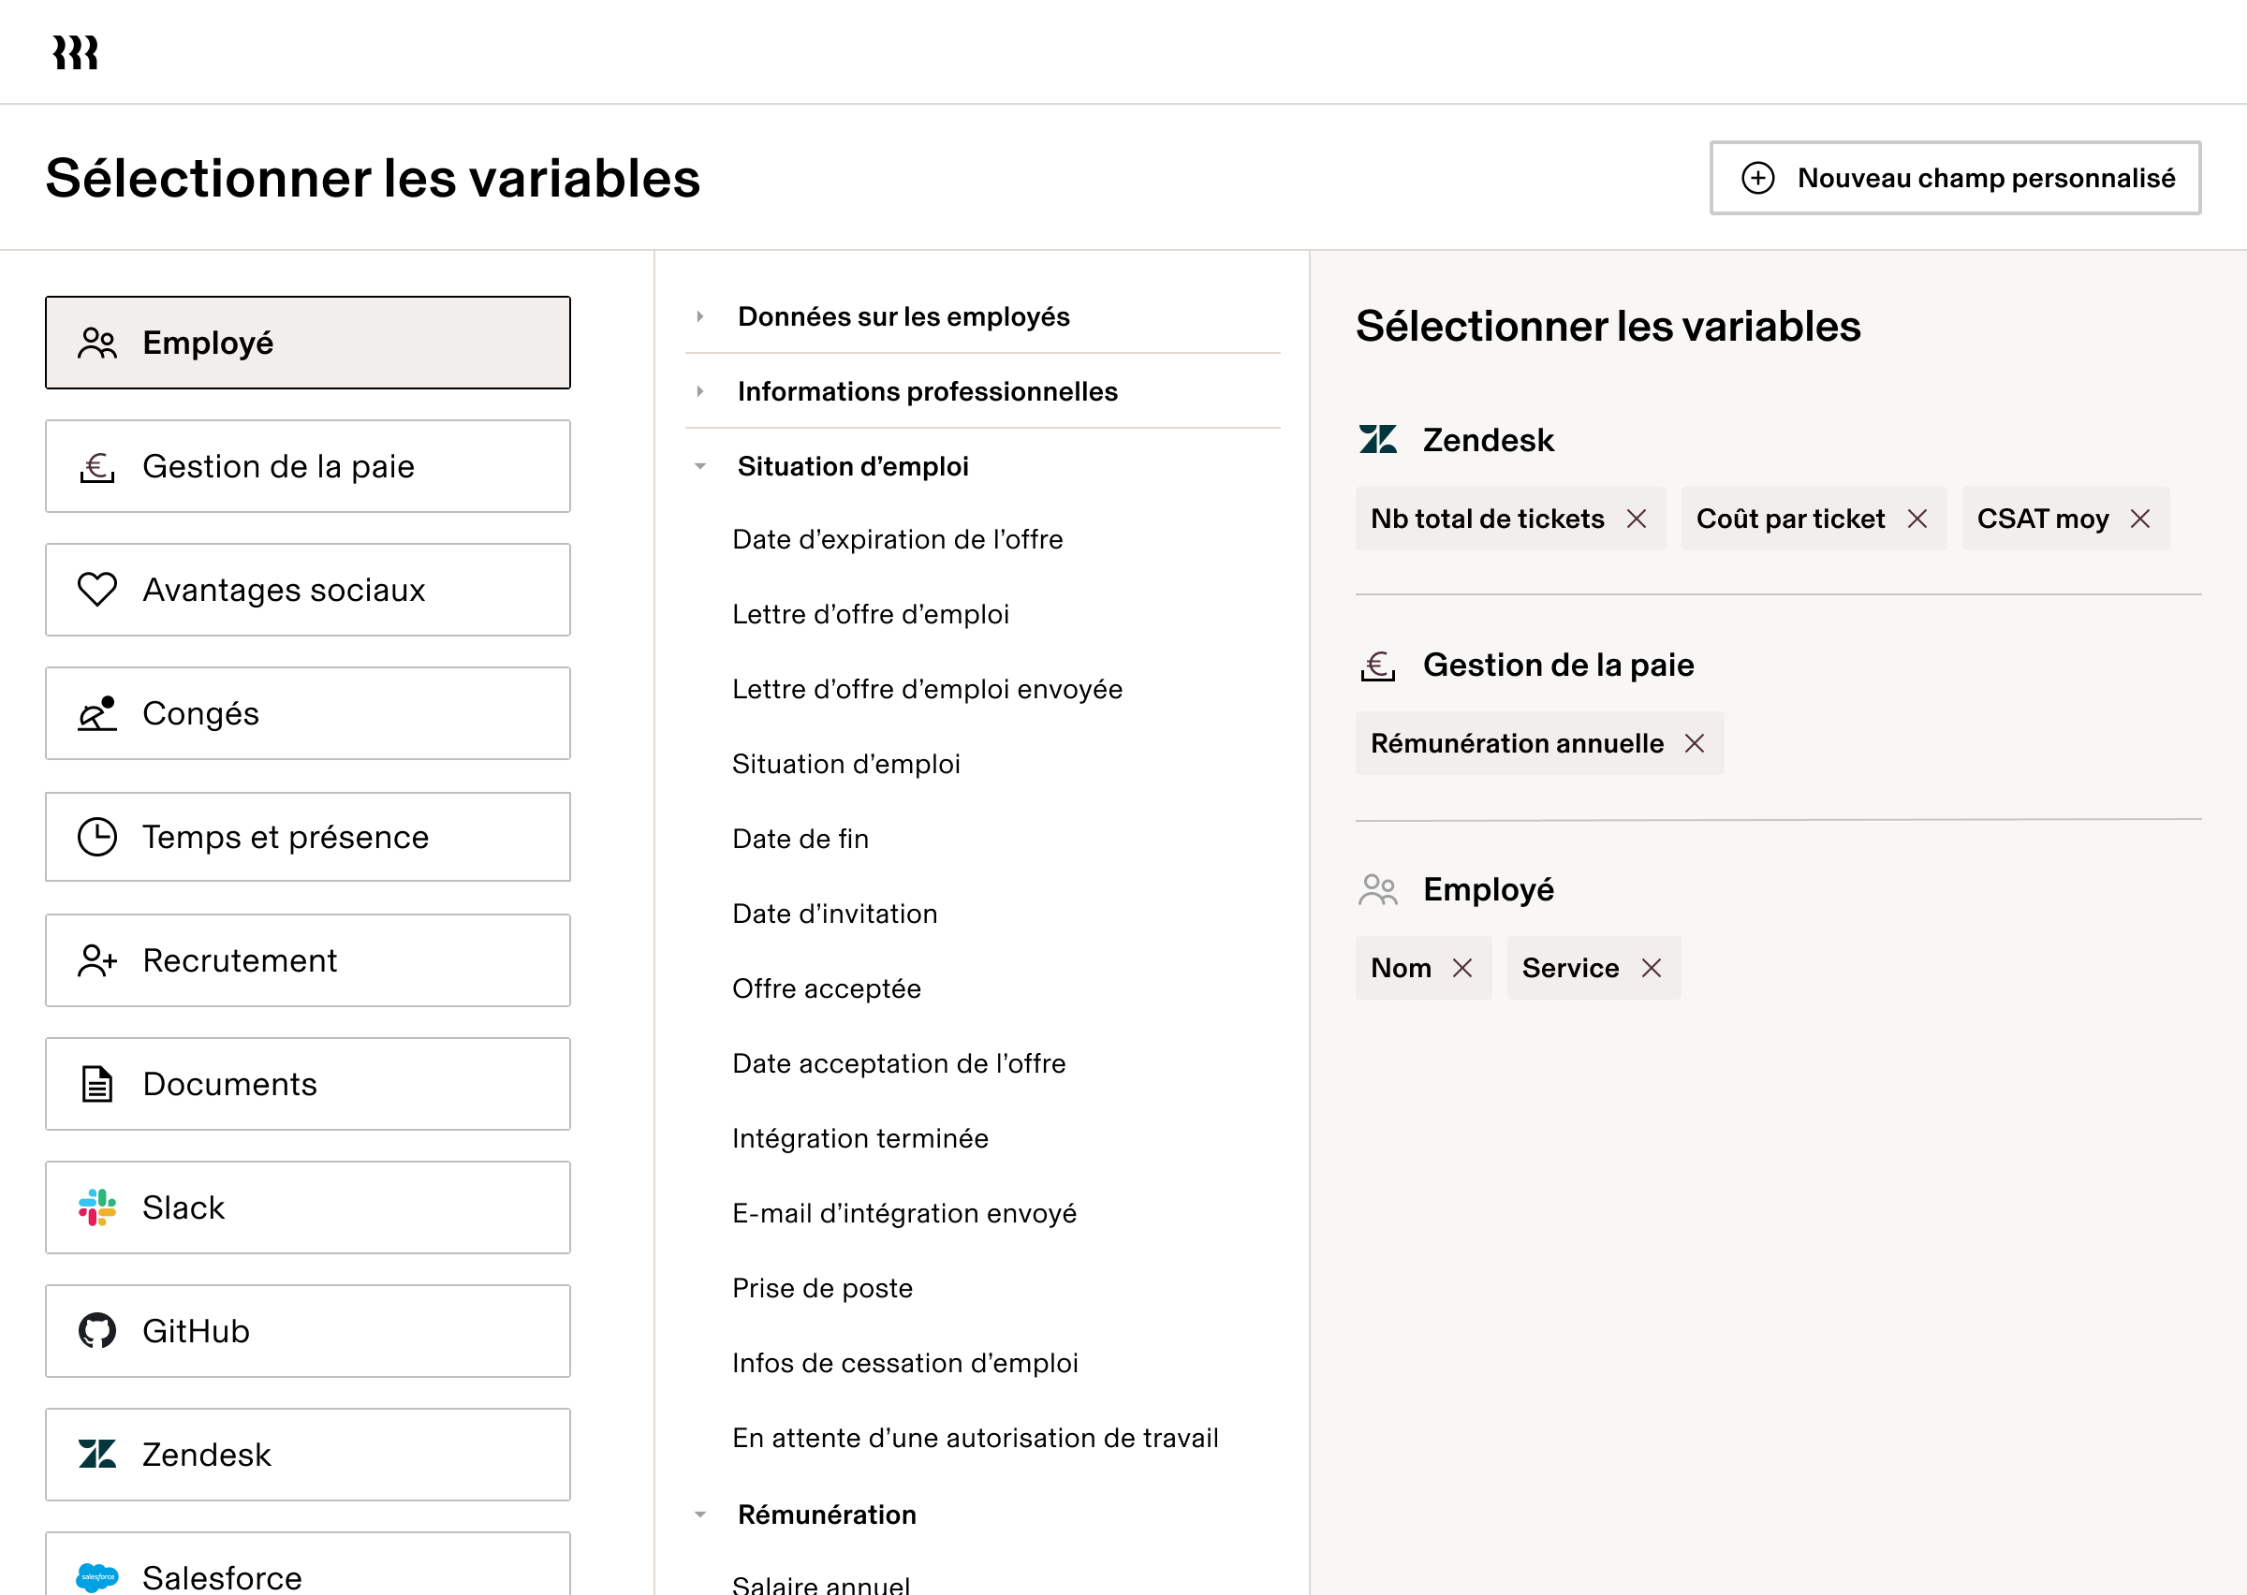
Task: Remove the Rémunération annuelle chip
Action: tap(1695, 743)
